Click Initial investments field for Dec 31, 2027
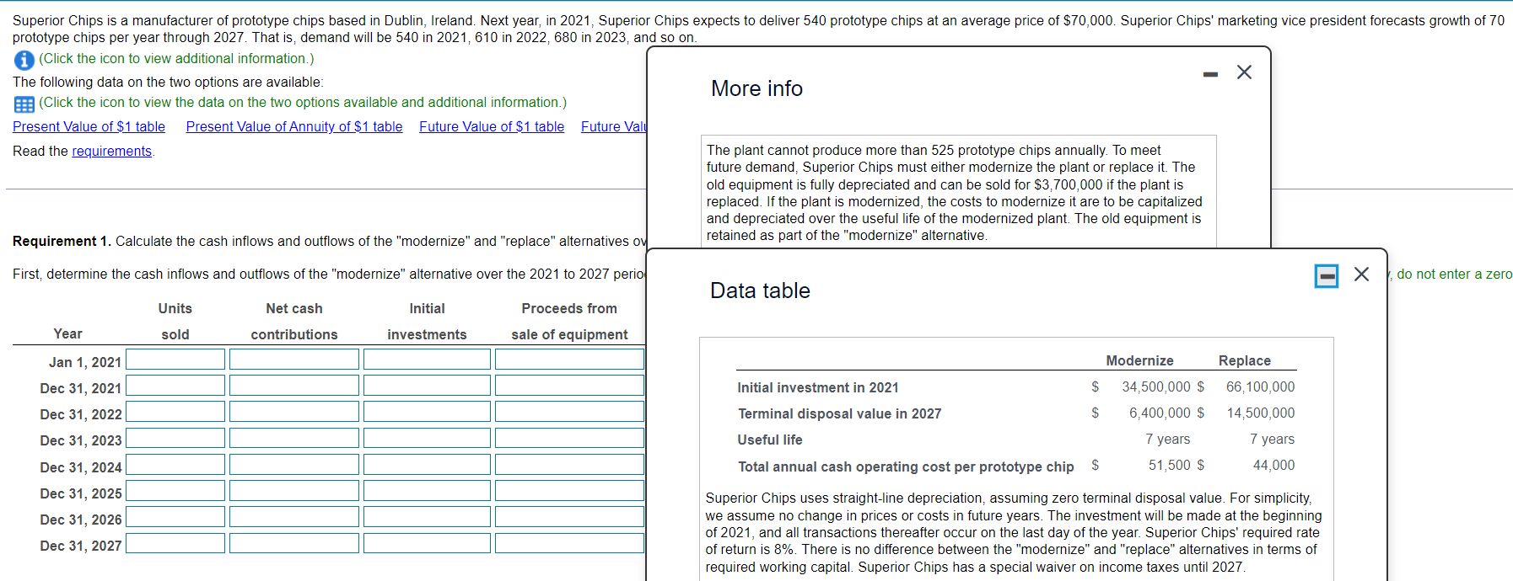Screen dimensions: 1513x581 [x=427, y=543]
